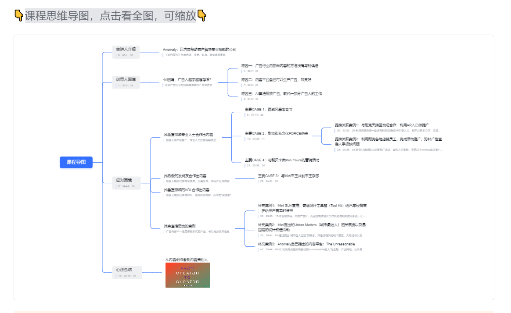The image size is (511, 313).
Task: Click the pointing-down emoji before the heading
Action: tap(19, 15)
